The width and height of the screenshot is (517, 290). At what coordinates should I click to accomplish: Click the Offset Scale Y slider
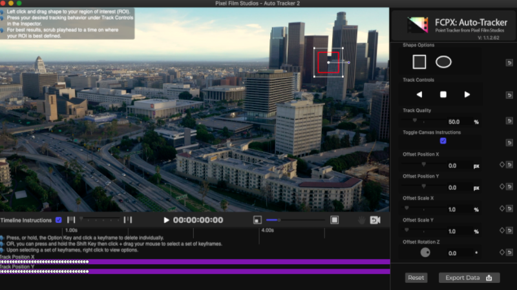(x=424, y=231)
